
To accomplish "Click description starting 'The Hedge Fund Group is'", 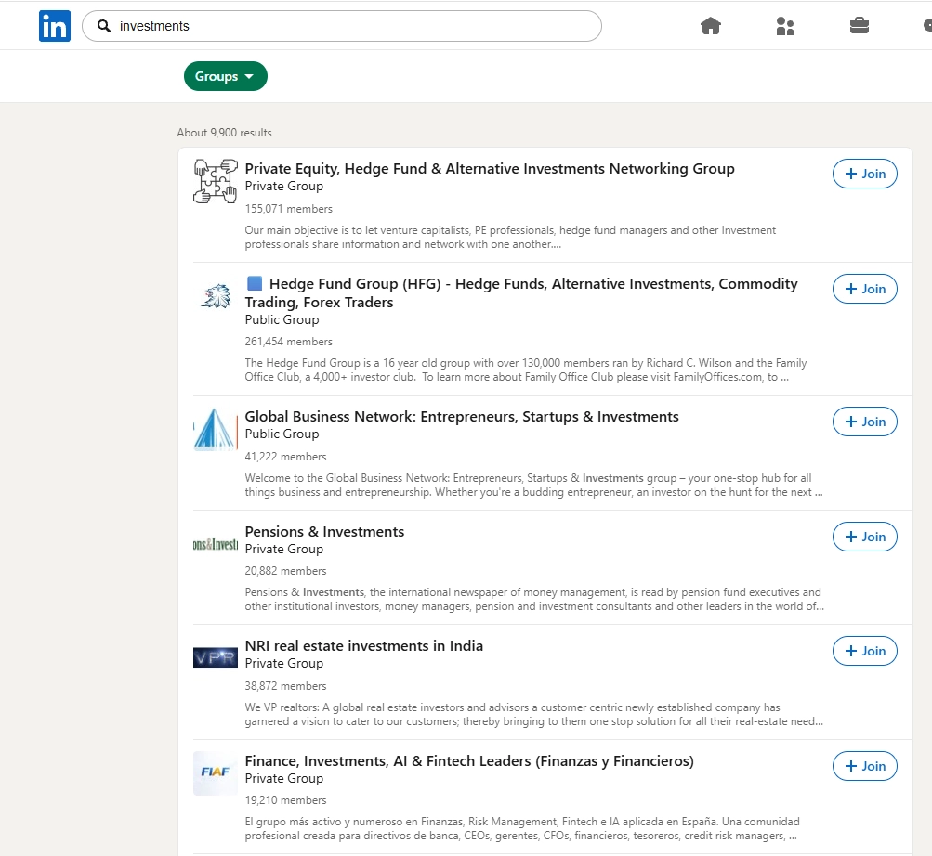I will (x=525, y=370).
